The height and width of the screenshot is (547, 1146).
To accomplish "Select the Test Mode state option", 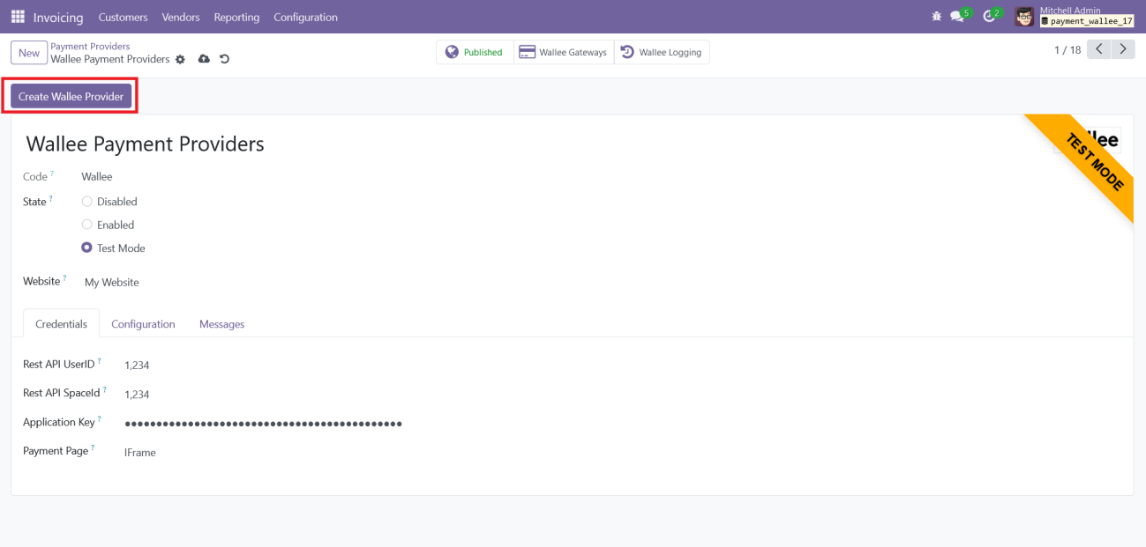I will coord(87,248).
